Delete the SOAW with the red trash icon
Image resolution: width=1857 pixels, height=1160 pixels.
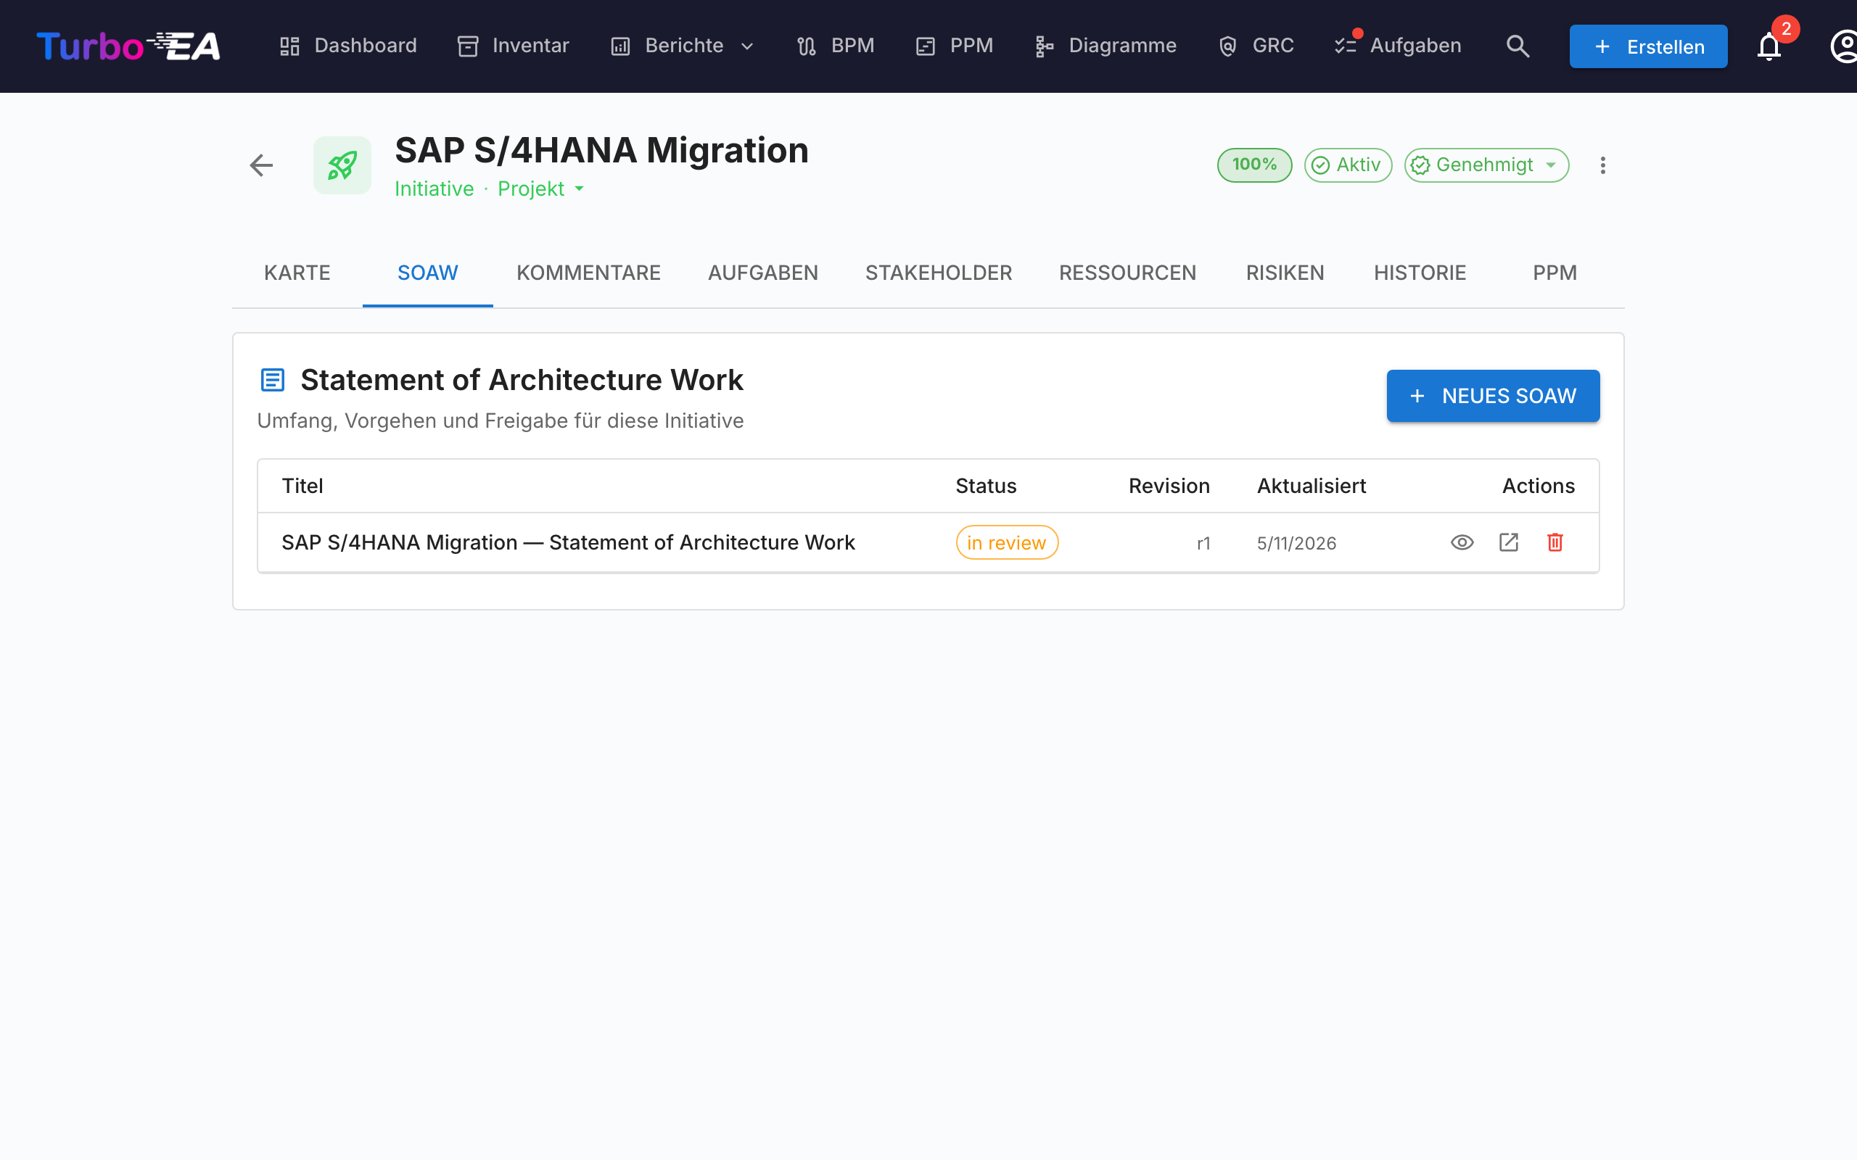tap(1555, 542)
